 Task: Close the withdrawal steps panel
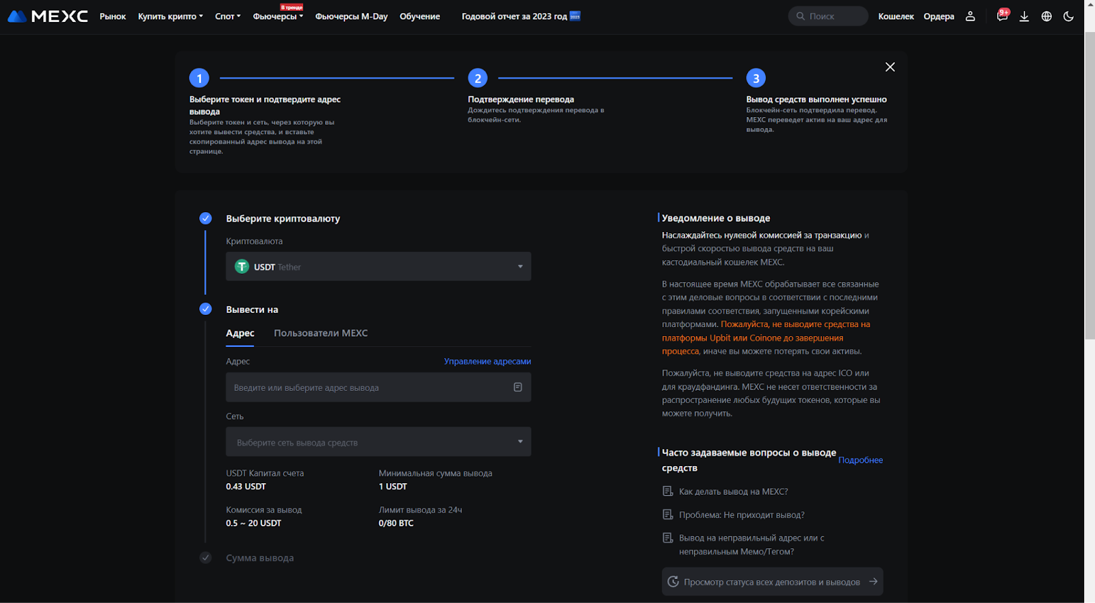(890, 67)
